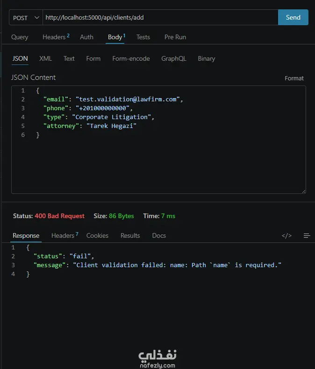Select Text body type
Viewport: 315px width, 369px height.
click(69, 58)
